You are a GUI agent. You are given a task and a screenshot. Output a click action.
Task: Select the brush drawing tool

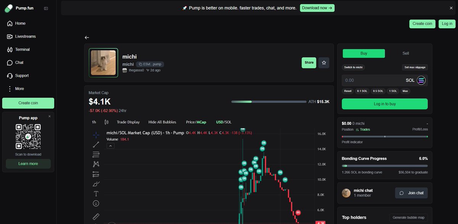(x=96, y=184)
